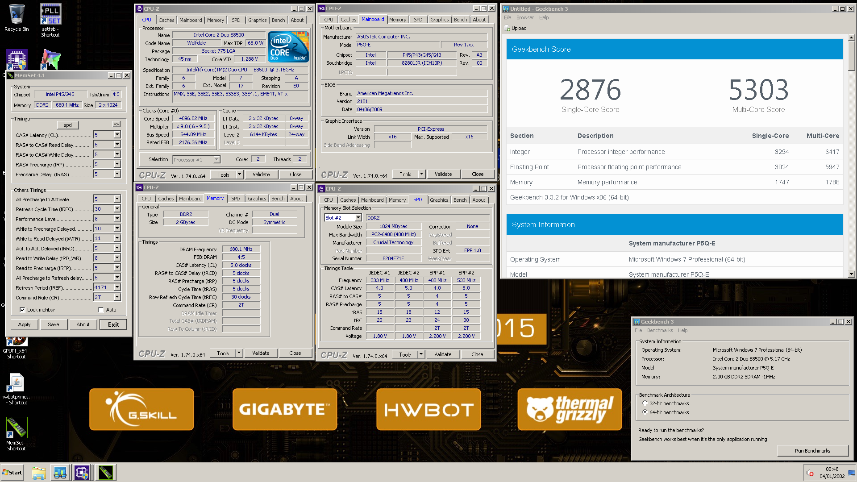The height and width of the screenshot is (482, 857).
Task: Launch the MemSet desktop shortcut
Action: pos(17,428)
